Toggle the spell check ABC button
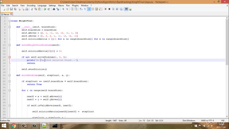229x129 pixels. [x=126, y=9]
